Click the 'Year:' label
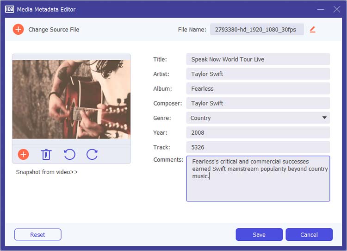This screenshot has width=347, height=251. (160, 132)
